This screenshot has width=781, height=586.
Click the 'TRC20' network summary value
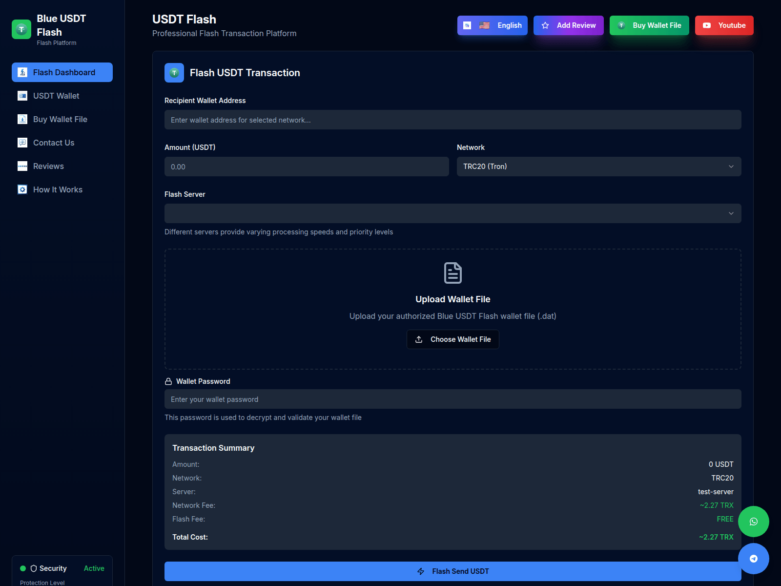coord(722,478)
